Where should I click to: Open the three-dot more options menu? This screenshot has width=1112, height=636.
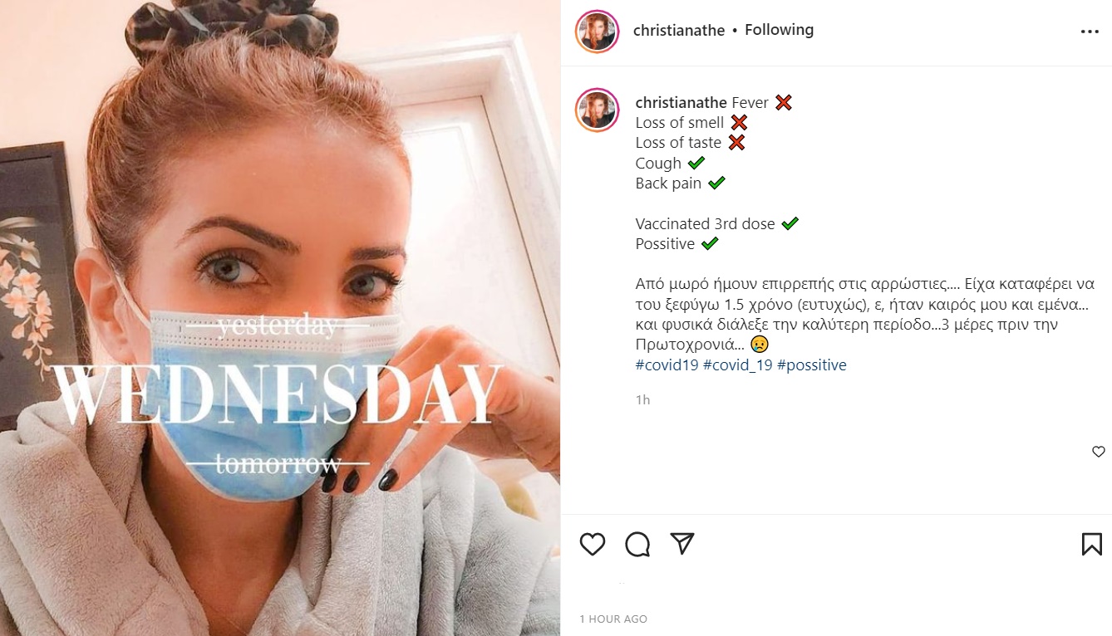1090,32
